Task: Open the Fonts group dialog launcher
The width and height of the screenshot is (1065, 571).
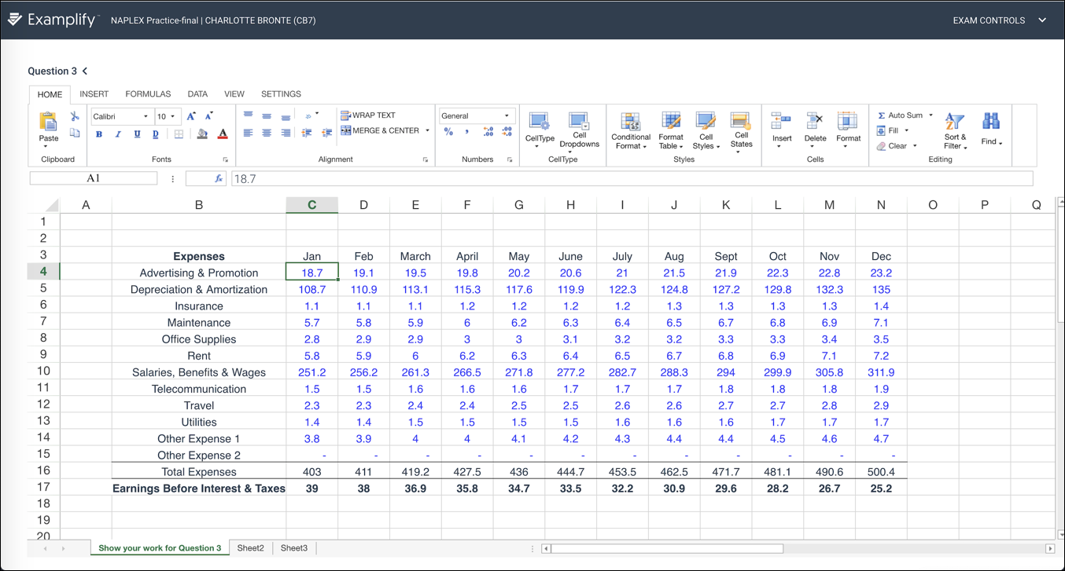Action: [x=226, y=159]
